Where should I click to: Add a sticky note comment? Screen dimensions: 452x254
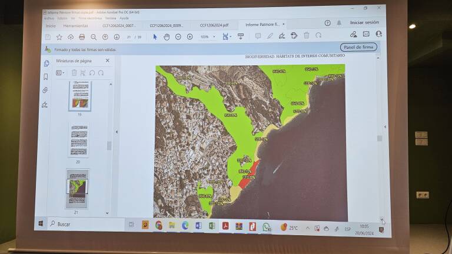[x=258, y=36]
